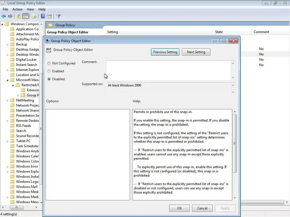Click the policy setting icon in dialog header

coord(49,50)
